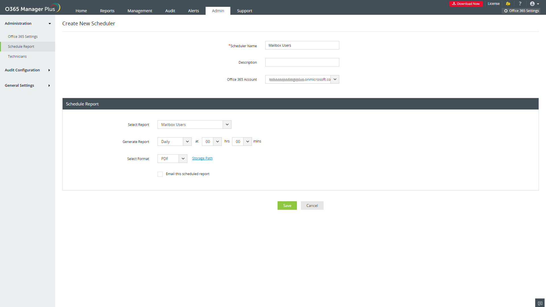This screenshot has width=546, height=307.
Task: Click Cancel to discard new scheduler
Action: click(x=312, y=206)
